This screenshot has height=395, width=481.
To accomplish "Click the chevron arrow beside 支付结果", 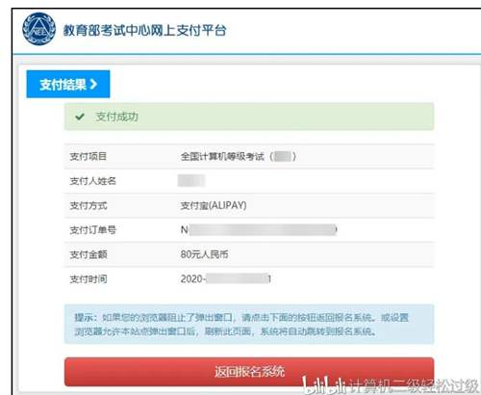I will coord(93,84).
